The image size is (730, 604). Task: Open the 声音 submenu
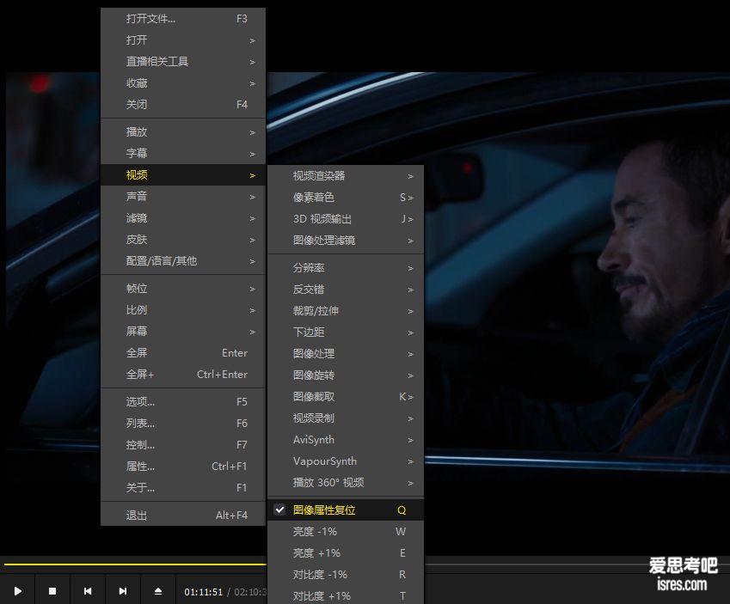point(183,197)
